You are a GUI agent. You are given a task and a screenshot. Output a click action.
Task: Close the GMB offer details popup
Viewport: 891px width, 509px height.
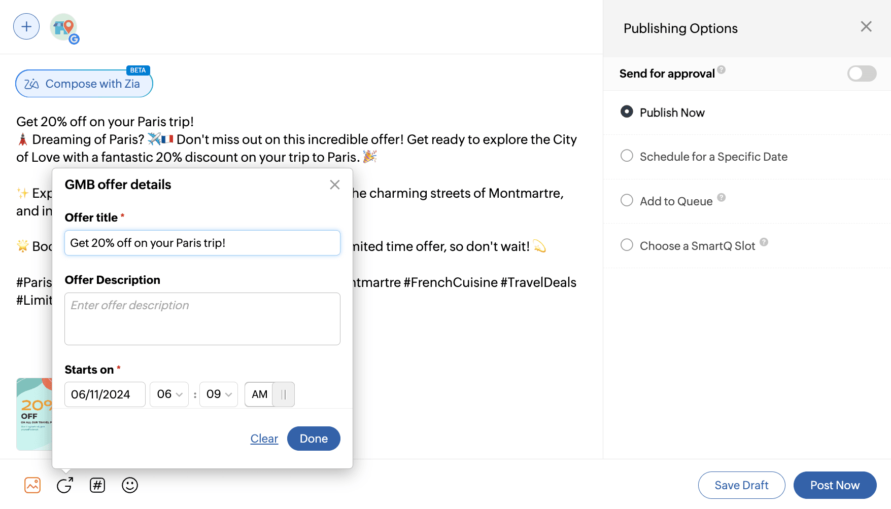pyautogui.click(x=335, y=185)
